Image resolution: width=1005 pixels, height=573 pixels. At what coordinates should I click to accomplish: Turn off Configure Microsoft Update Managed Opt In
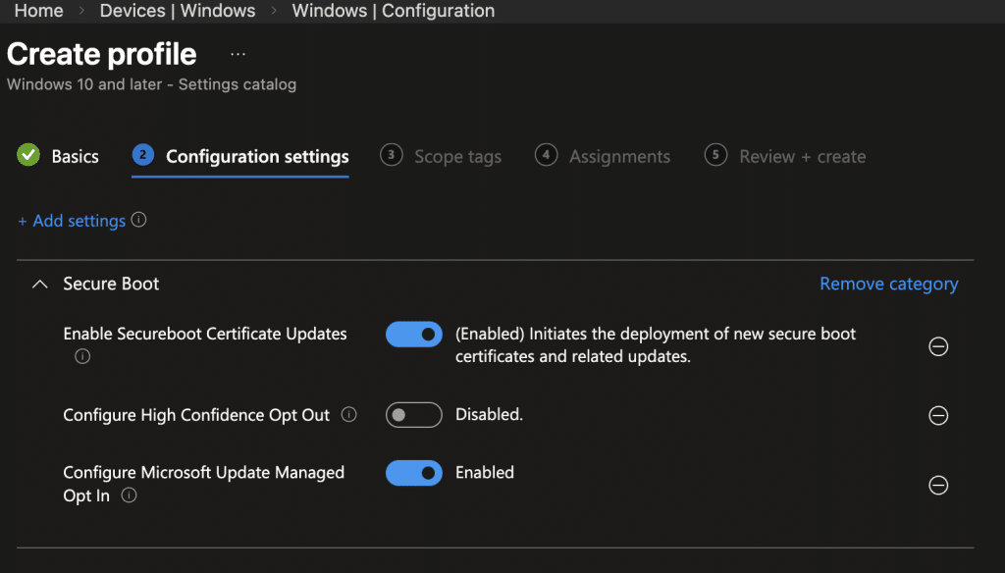click(x=414, y=473)
